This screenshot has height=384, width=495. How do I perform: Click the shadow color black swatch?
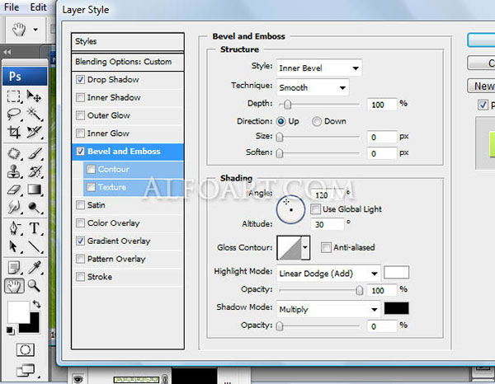click(397, 308)
